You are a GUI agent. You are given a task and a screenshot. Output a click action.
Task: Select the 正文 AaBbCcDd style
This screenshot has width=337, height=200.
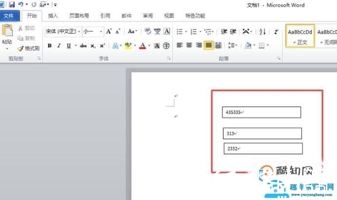click(x=300, y=36)
